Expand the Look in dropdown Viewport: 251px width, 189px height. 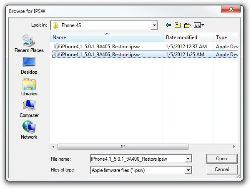154,25
